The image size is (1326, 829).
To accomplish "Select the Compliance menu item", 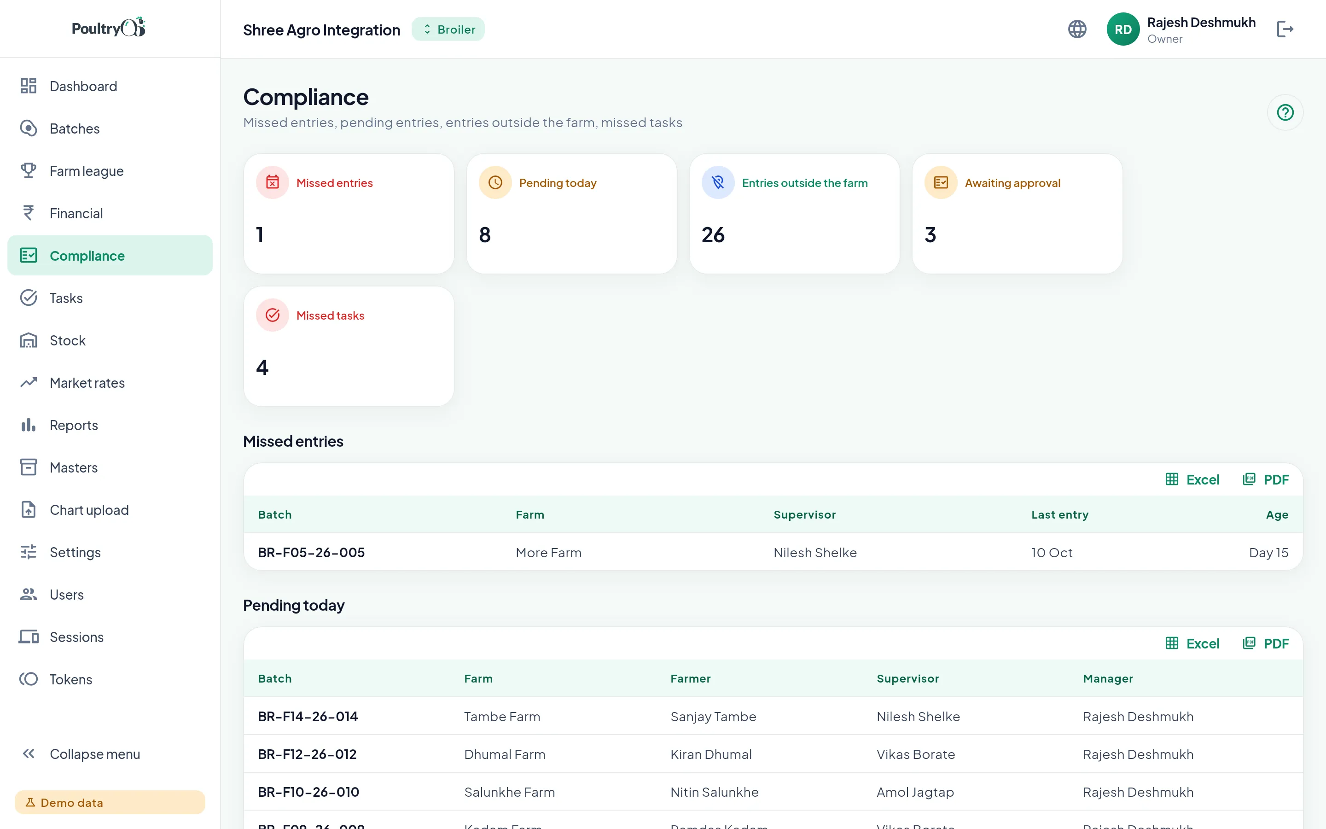I will (x=110, y=256).
